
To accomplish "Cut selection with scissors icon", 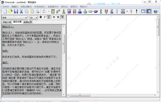I will [x=21, y=11].
